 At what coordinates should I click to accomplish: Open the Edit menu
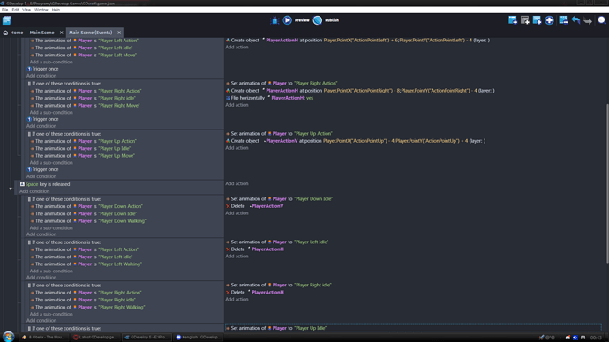15,10
